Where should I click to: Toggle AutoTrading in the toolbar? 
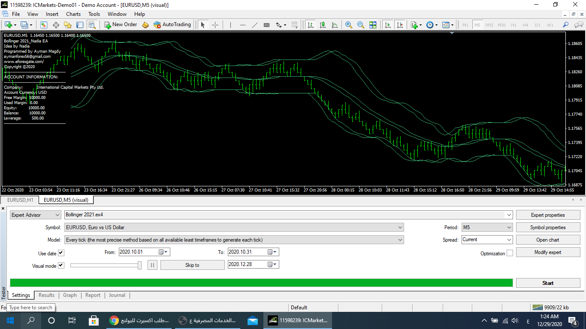click(x=172, y=24)
